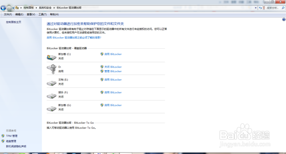Click shield icon beside 关闭 BitLocker
286x154 pixels.
pos(102,67)
